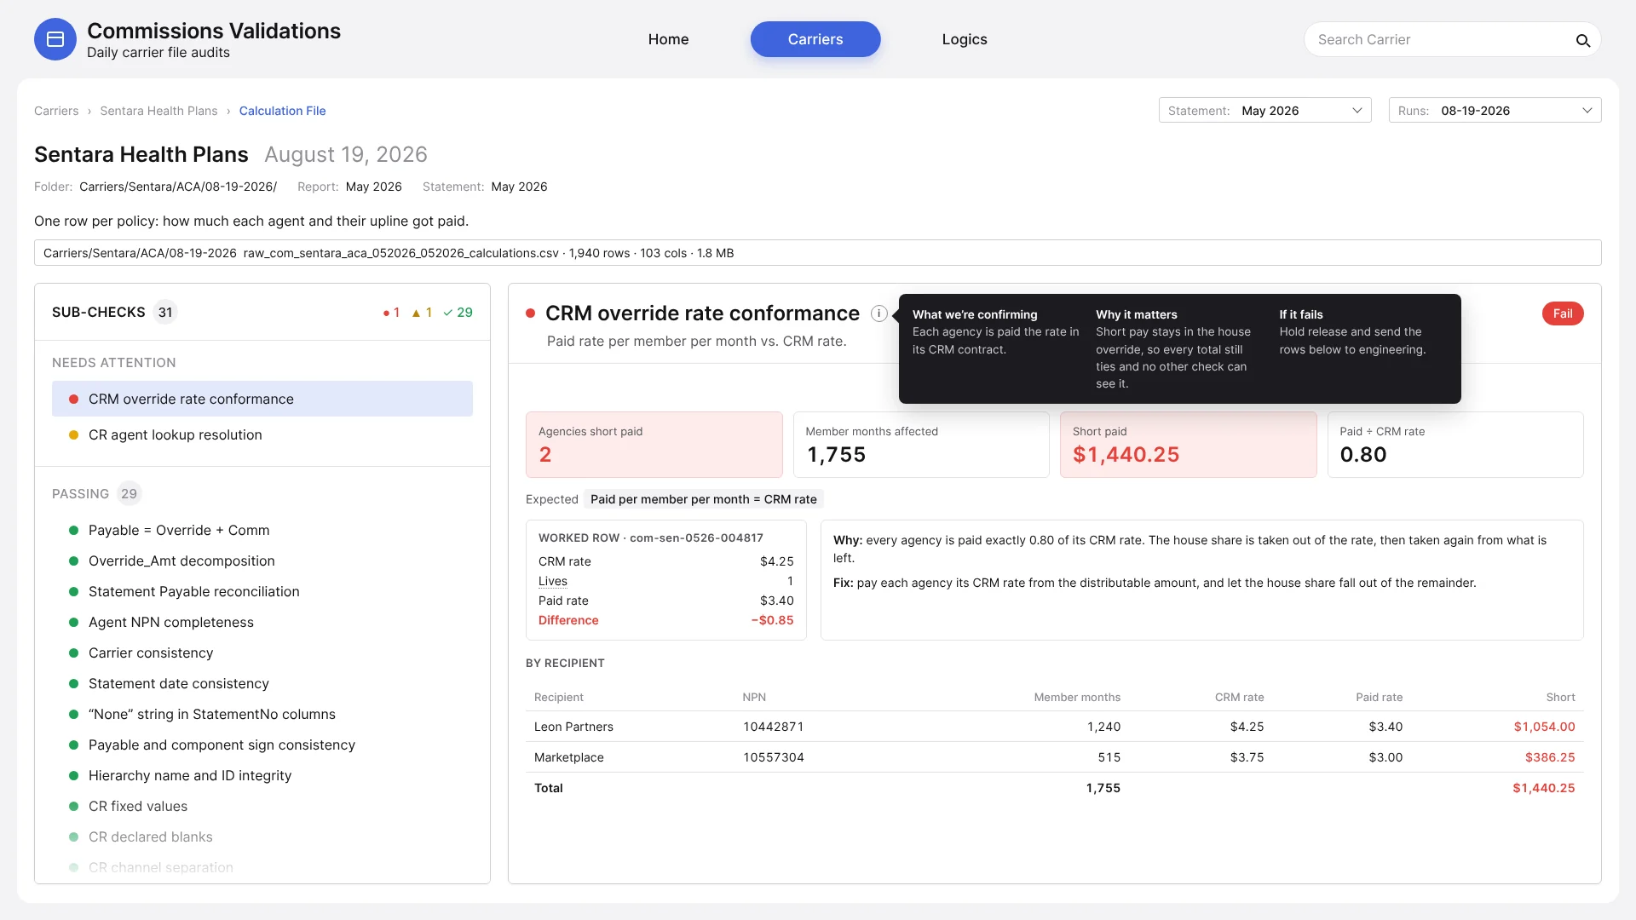Open "None" string in StatementNo columns check

262,714
